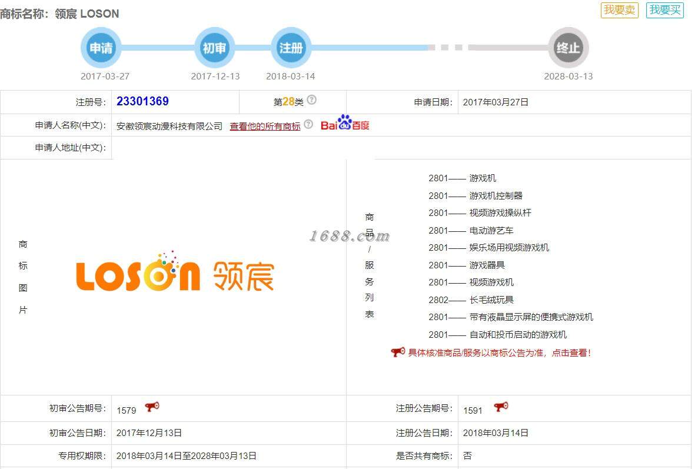Click the 我要买 button
The height and width of the screenshot is (469, 698).
[x=664, y=10]
